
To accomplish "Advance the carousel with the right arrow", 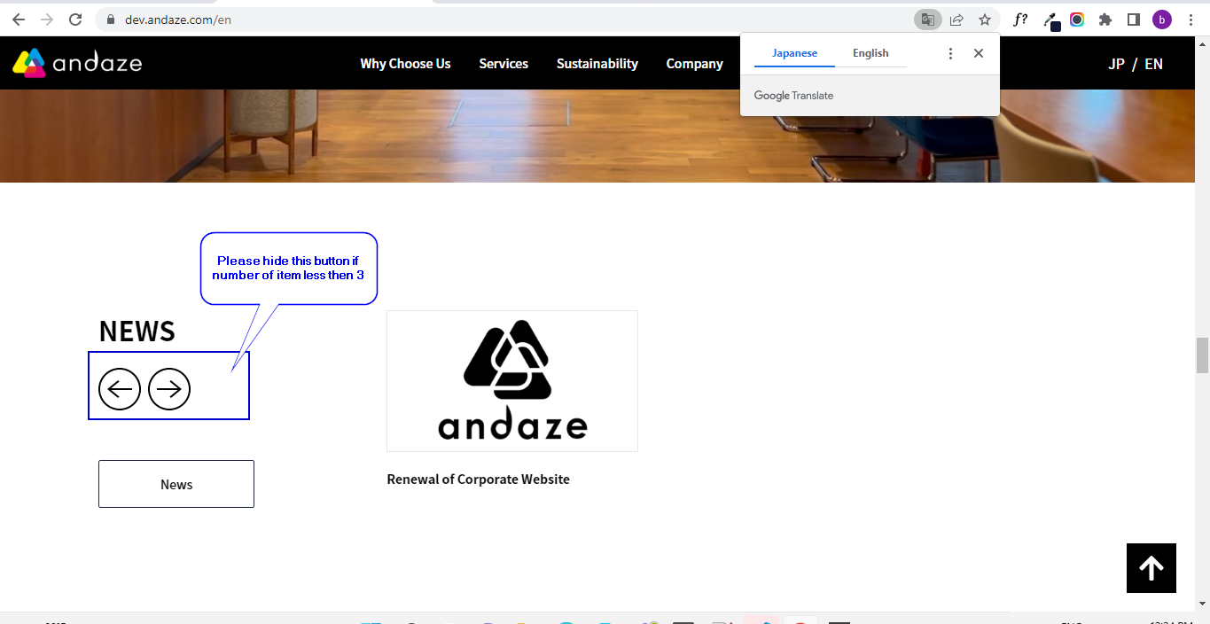I will tap(169, 388).
